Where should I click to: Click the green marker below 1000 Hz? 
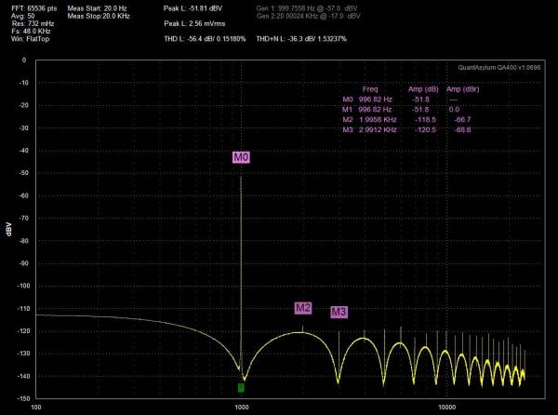click(x=241, y=388)
